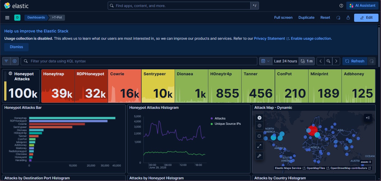The image size is (381, 181).
Task: Toggle the hamburger navigation menu
Action: pos(7,18)
